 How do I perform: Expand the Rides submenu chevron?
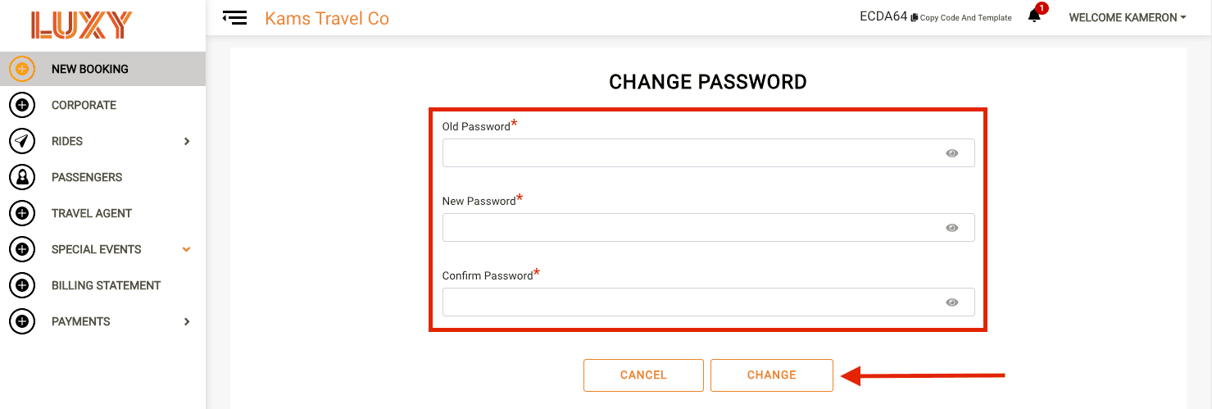(187, 141)
